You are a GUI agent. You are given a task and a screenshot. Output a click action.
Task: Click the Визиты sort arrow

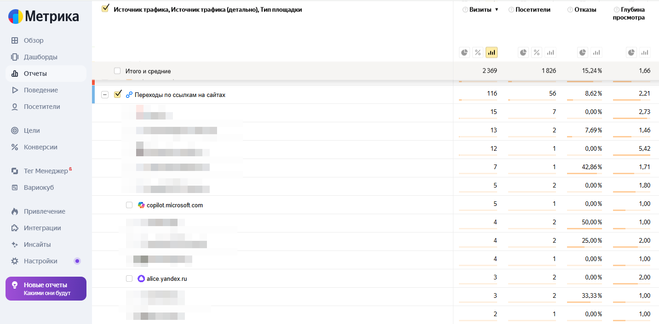coord(497,10)
